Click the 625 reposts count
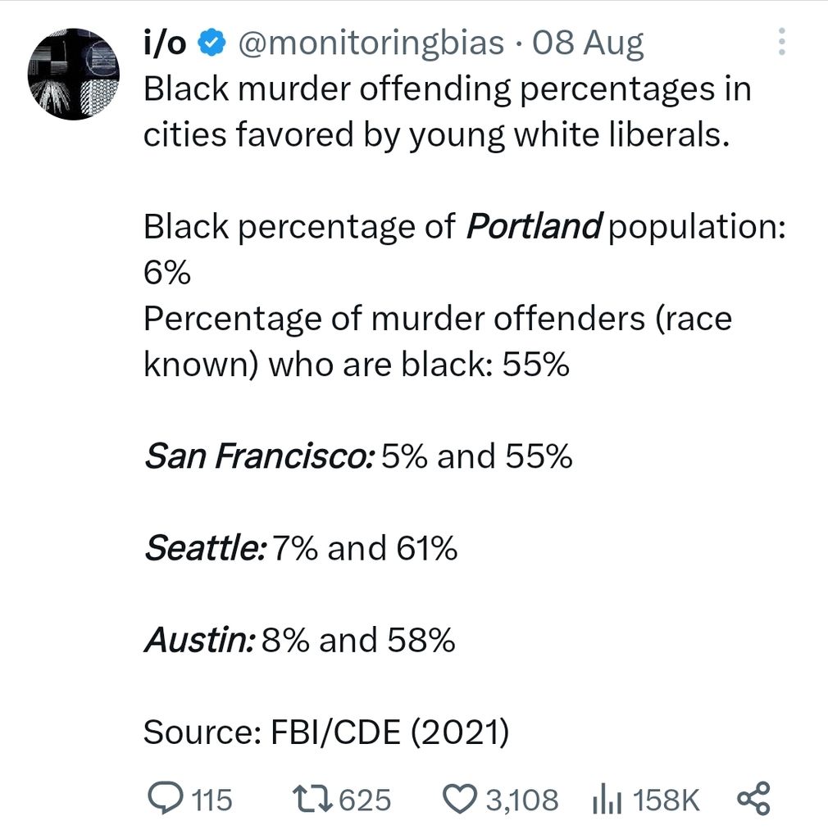 [365, 799]
